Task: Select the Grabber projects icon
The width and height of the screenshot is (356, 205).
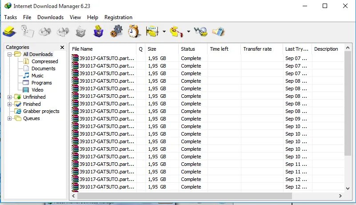Action: click(x=18, y=111)
